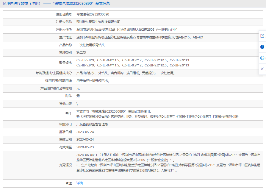The image size is (266, 190).
Task: Click the 型号规格 label
Action: coord(65,63)
